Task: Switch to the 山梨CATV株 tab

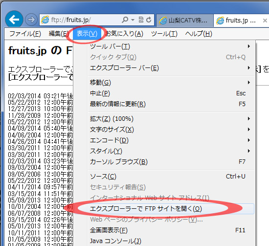Action: 184,21
